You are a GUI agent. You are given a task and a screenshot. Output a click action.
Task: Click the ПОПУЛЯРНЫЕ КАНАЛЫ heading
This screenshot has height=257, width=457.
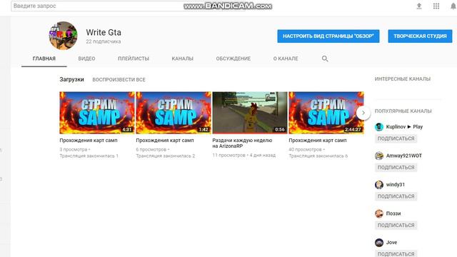[403, 111]
